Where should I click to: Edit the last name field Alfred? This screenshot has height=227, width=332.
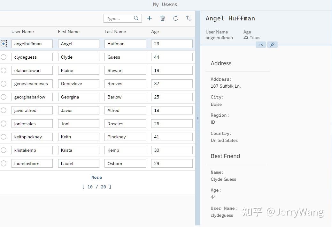click(125, 110)
